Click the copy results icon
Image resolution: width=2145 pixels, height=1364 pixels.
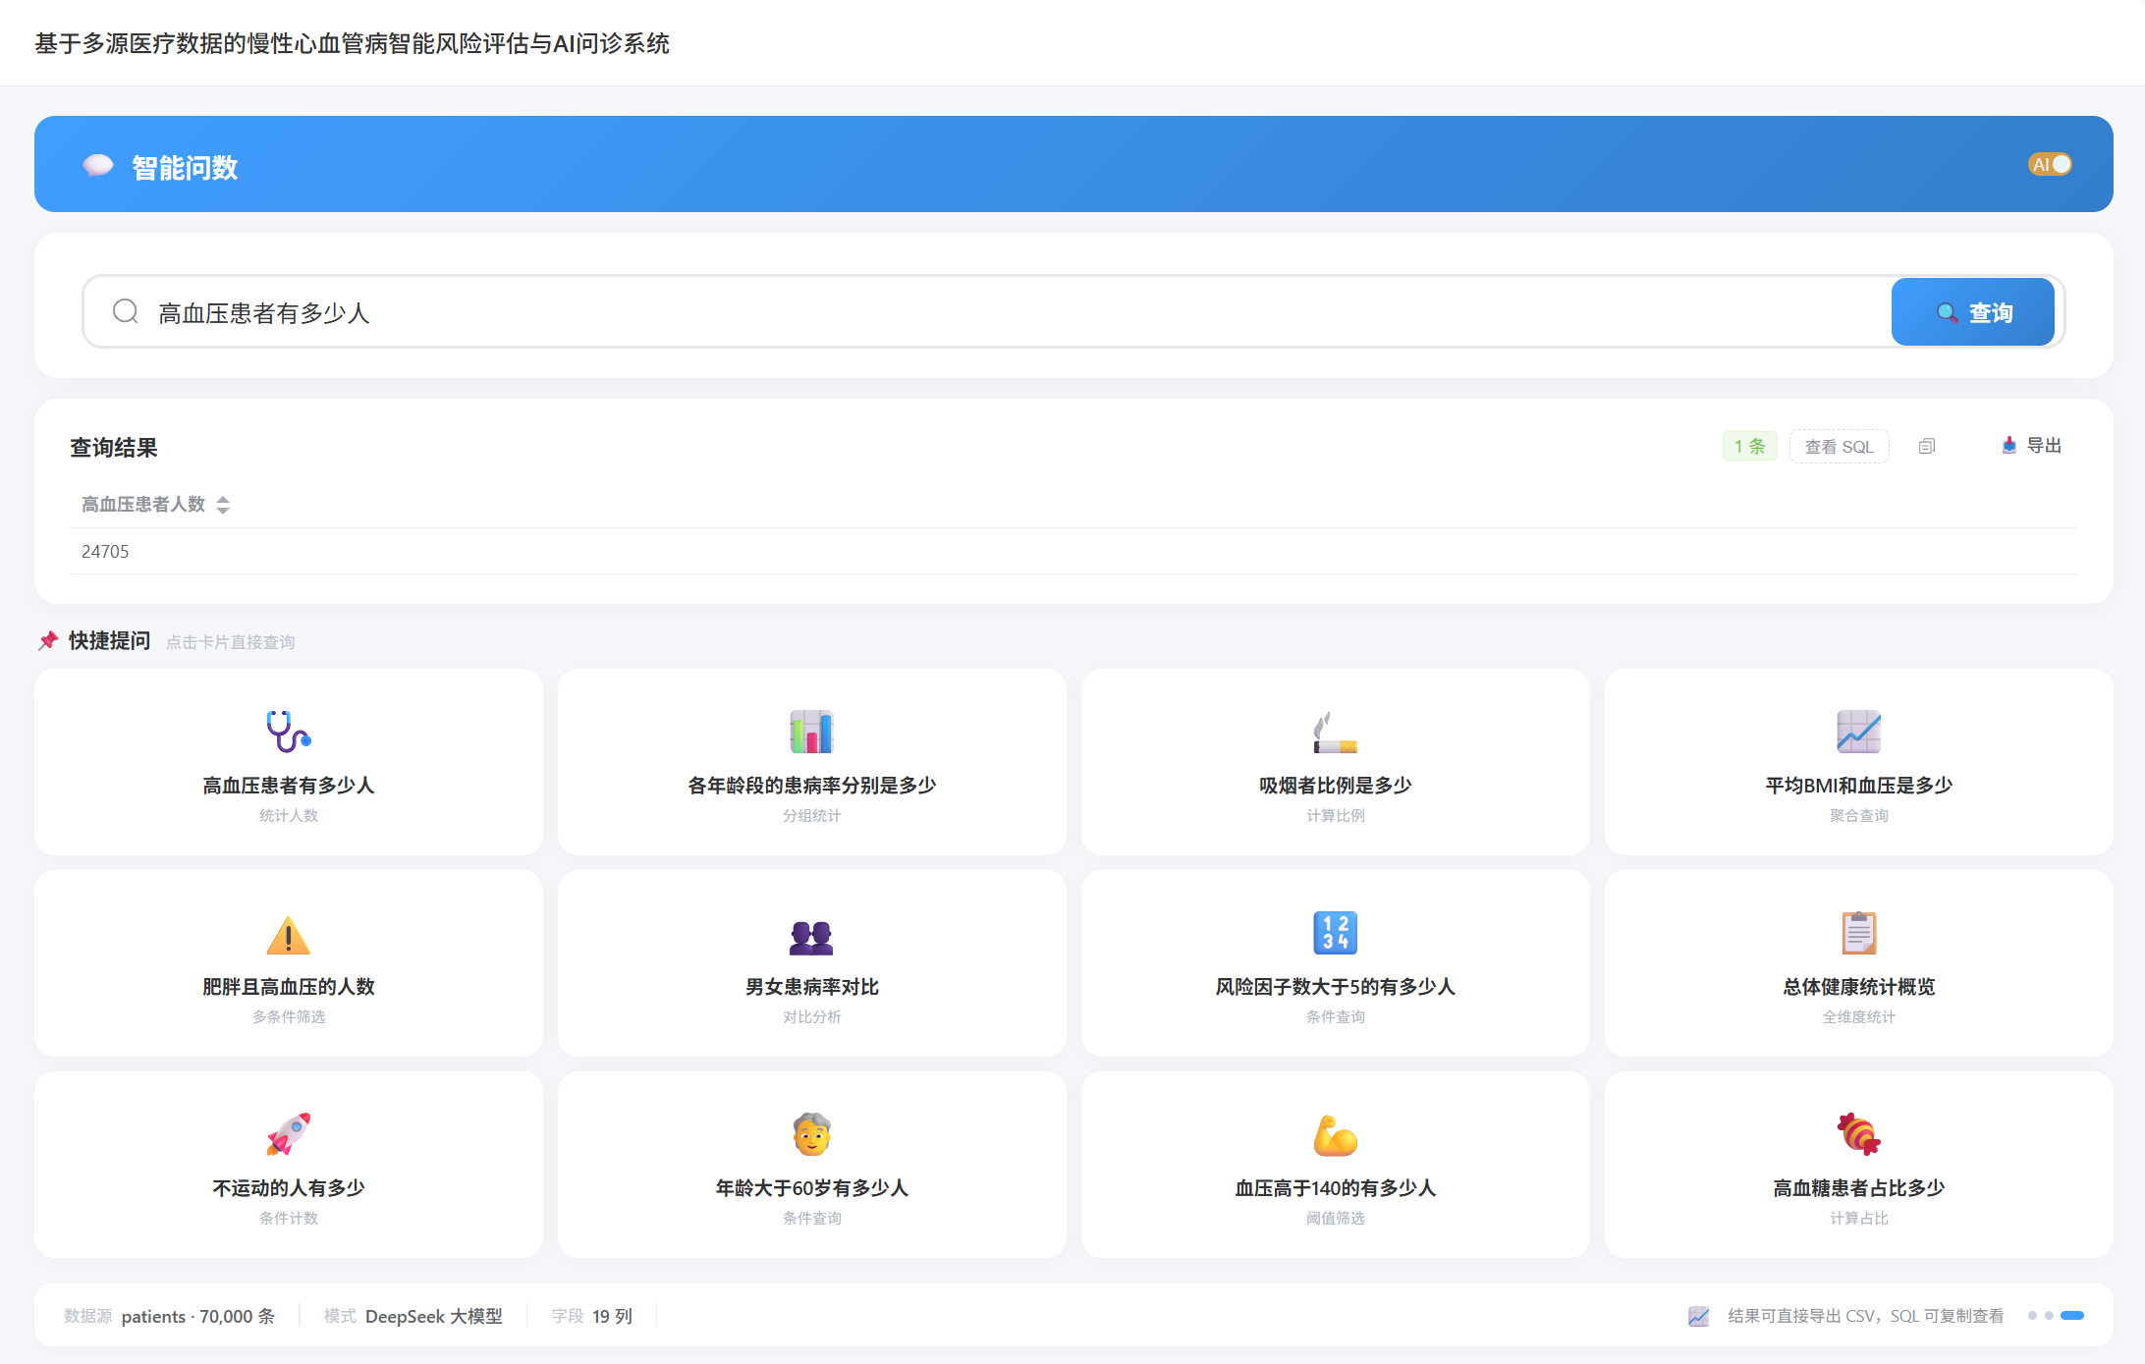(x=1927, y=446)
